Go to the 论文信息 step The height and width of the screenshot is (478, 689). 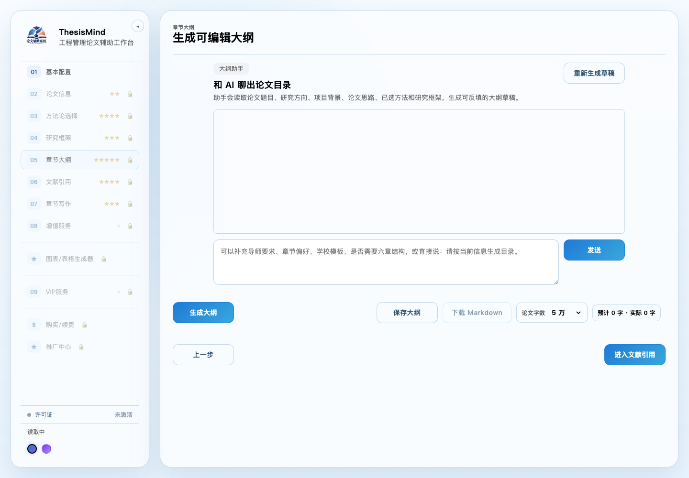[x=80, y=94]
